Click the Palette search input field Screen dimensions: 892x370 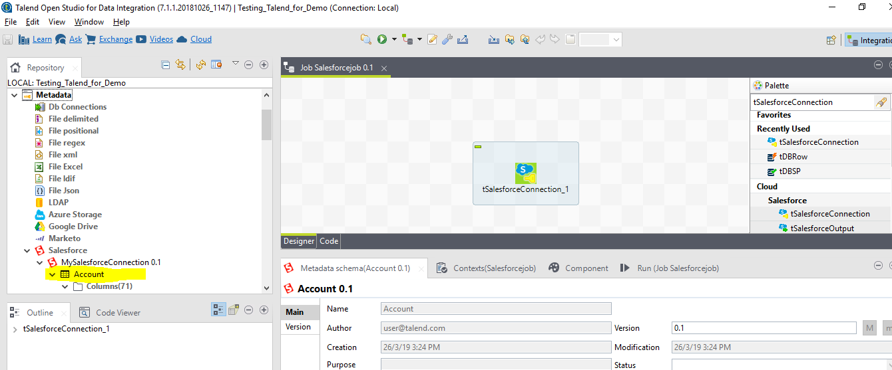tap(811, 102)
